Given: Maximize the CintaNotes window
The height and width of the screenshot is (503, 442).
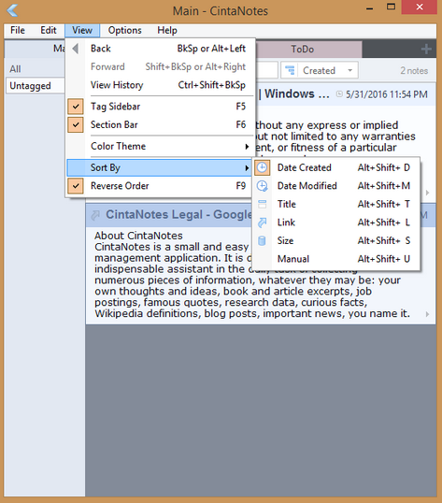Looking at the screenshot, I should (391, 7).
